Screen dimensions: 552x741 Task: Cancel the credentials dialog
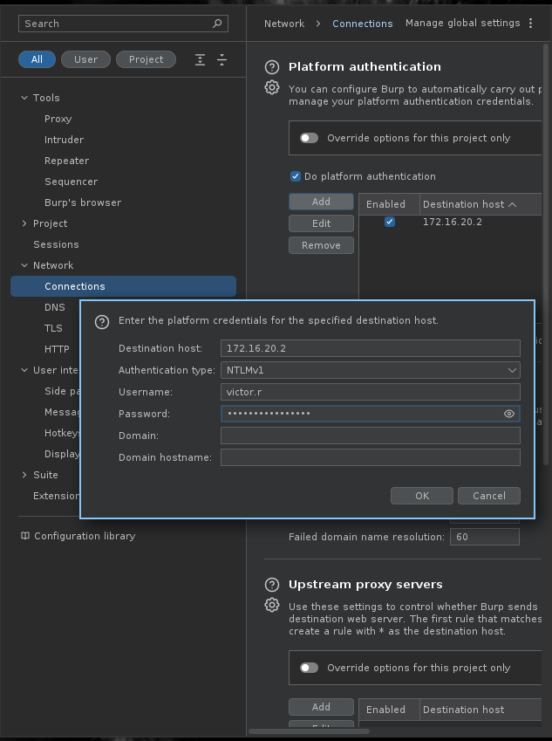[488, 496]
